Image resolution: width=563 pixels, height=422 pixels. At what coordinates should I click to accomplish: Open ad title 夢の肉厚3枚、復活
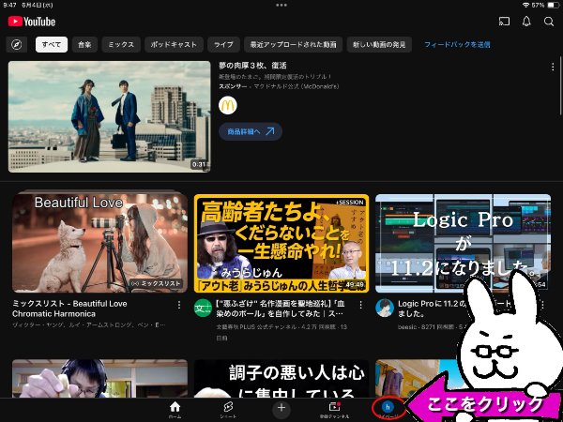(252, 66)
